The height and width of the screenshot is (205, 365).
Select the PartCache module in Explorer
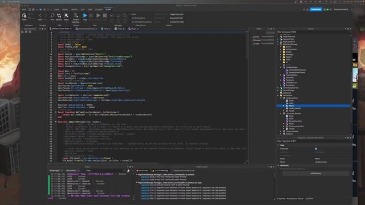(x=290, y=80)
